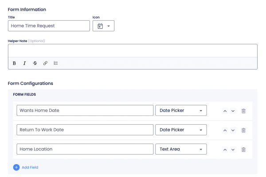Viewport: 266px width, 177px height.
Task: Open type dropdown for Wants Home Date
Action: click(x=180, y=111)
